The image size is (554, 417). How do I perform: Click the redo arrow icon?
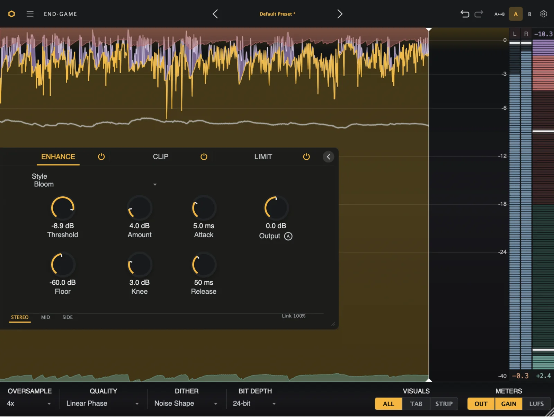[x=479, y=14]
